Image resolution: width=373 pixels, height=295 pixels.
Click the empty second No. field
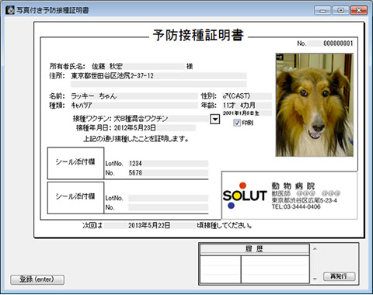168,207
